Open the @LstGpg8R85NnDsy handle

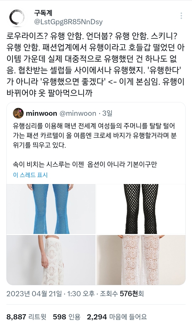point(68,22)
